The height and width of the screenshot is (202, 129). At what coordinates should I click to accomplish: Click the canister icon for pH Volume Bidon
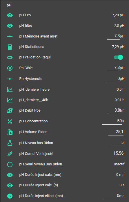[10, 132]
